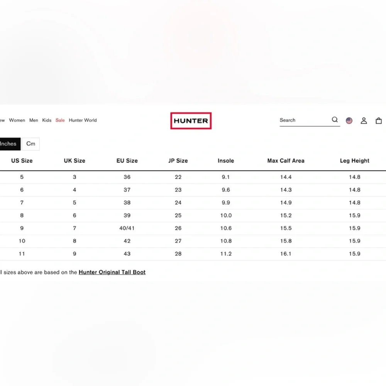Select JP size 24 cell

pyautogui.click(x=178, y=203)
